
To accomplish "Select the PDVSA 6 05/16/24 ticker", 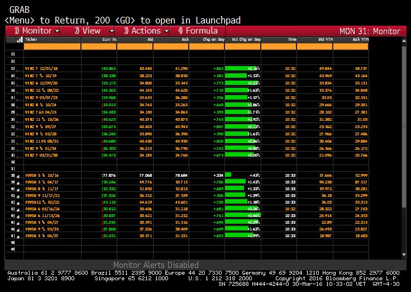I will [42, 209].
